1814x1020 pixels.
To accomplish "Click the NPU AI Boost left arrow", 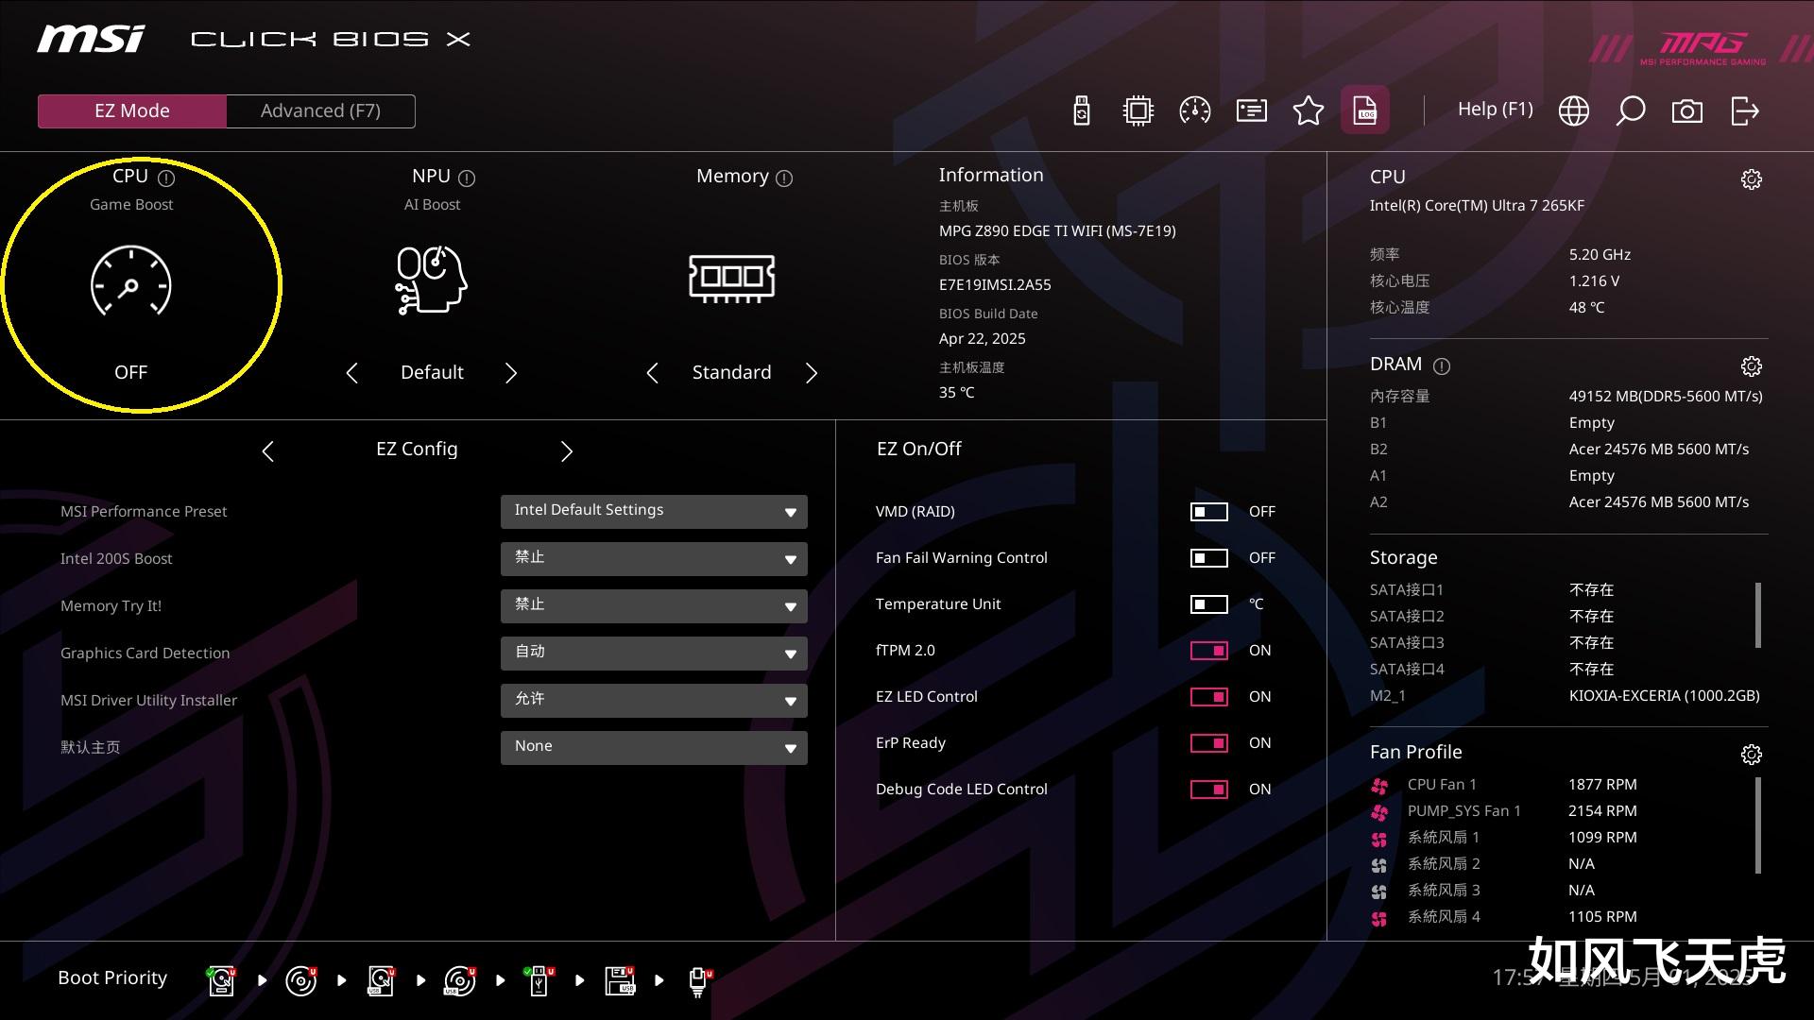I will 351,373.
